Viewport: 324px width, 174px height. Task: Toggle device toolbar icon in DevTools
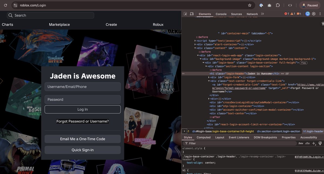coord(192,14)
